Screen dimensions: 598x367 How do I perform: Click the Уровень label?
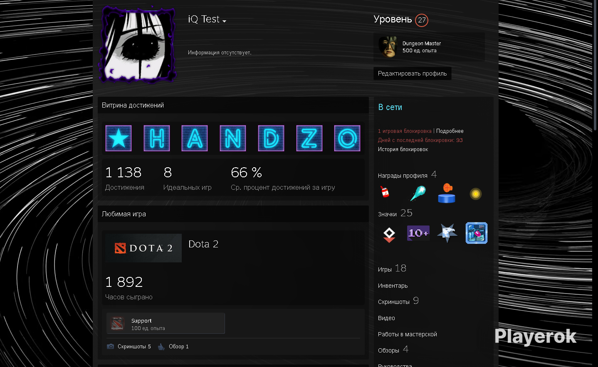click(x=393, y=19)
